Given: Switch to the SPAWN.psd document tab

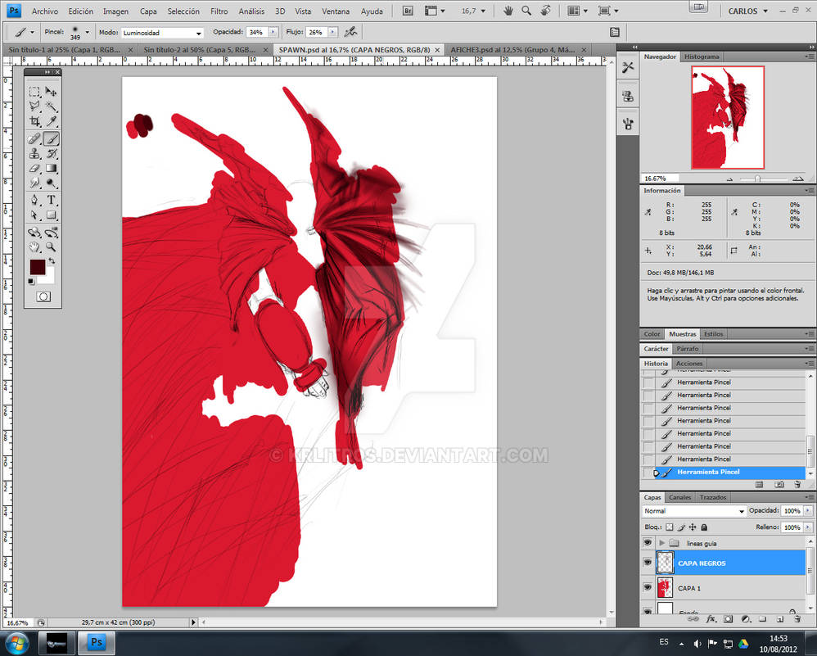Looking at the screenshot, I should 352,49.
